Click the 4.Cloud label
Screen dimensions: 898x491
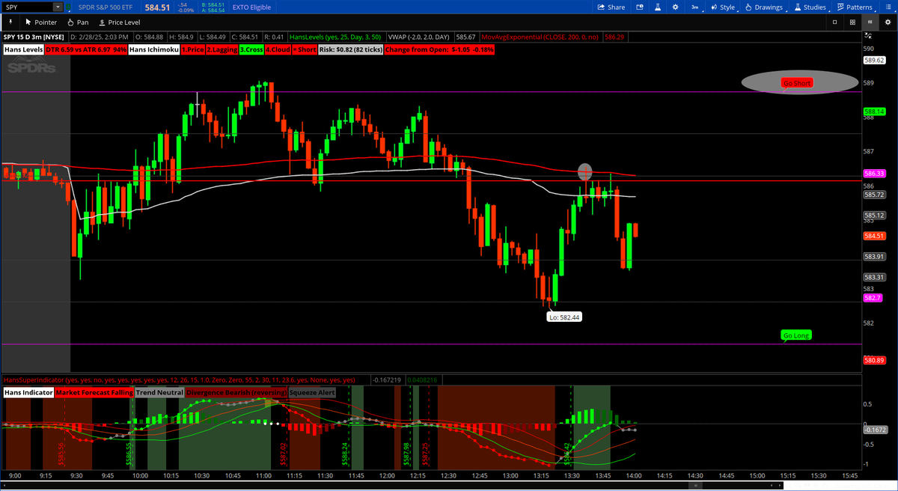tap(277, 49)
